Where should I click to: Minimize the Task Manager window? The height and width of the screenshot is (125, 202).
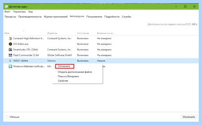176,7
